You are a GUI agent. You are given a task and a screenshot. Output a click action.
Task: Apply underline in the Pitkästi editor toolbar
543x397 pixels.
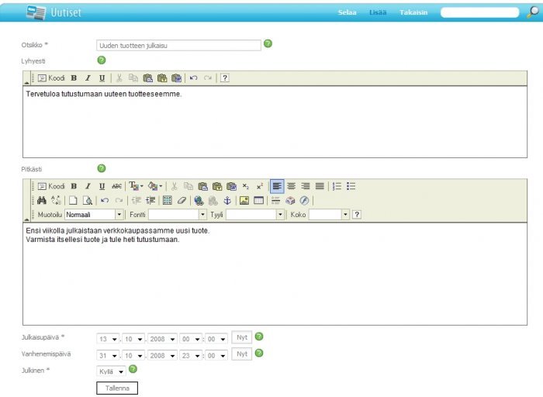point(102,186)
